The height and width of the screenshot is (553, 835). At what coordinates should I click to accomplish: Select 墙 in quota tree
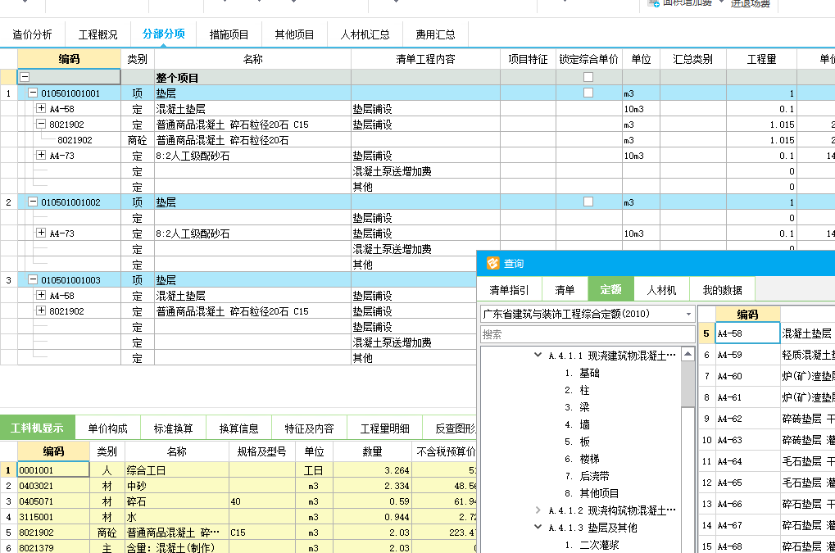pyautogui.click(x=585, y=424)
